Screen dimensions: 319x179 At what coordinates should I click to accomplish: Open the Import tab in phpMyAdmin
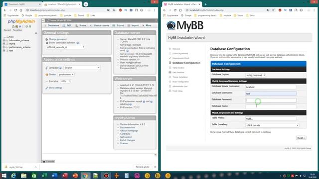[x=133, y=25]
